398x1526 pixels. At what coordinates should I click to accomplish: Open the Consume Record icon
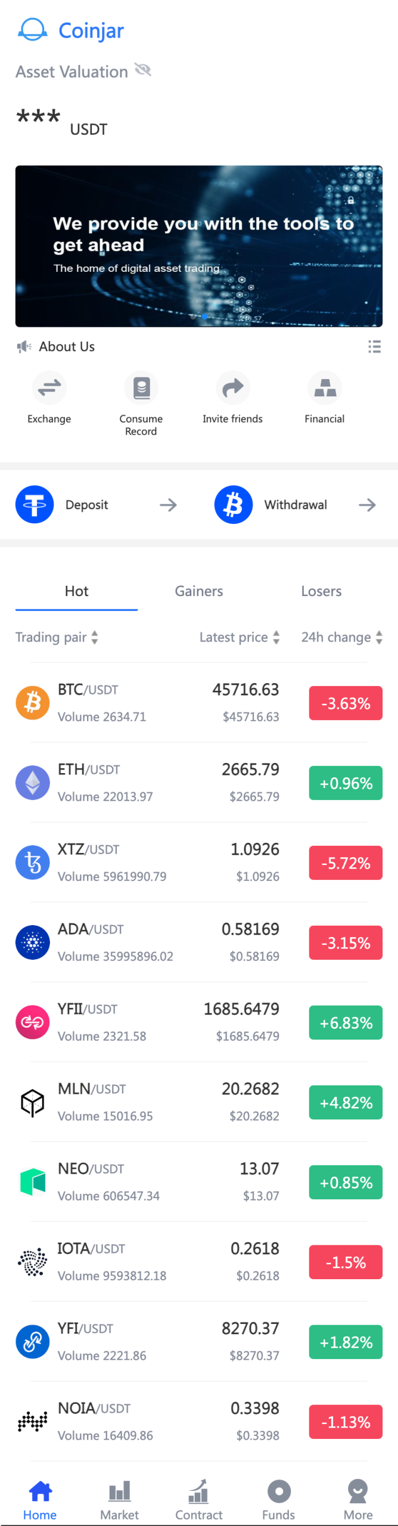141,388
